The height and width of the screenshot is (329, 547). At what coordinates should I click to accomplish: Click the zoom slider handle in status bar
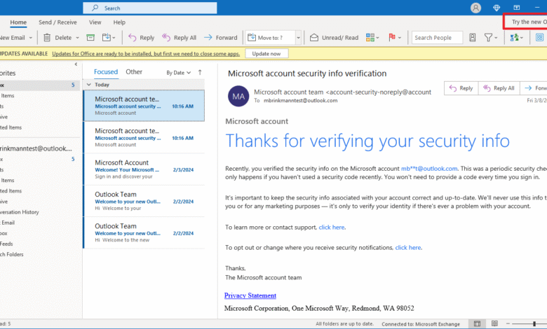pos(534,324)
